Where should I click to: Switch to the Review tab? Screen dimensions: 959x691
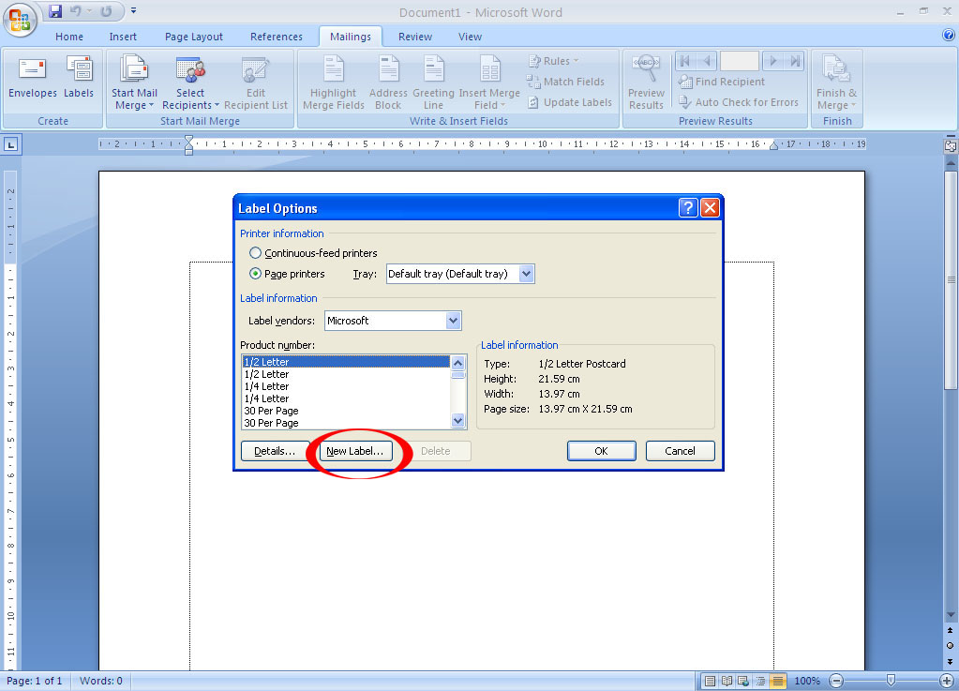[415, 37]
